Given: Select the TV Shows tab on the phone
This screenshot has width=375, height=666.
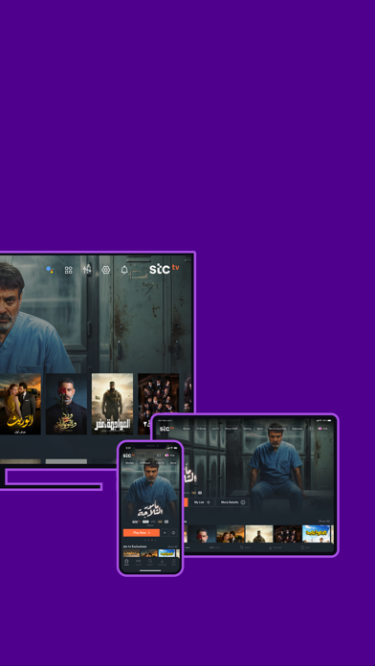Looking at the screenshot, I should point(144,463).
